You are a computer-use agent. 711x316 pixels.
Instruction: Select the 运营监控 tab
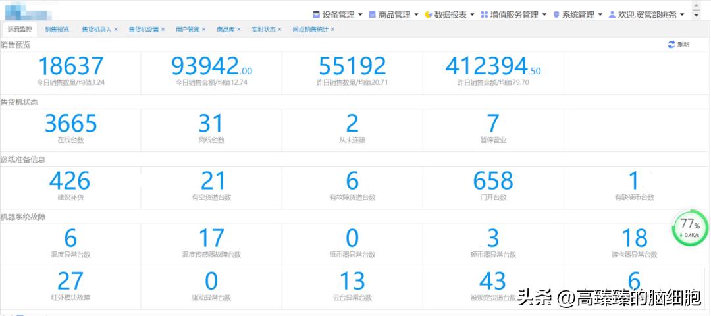19,30
